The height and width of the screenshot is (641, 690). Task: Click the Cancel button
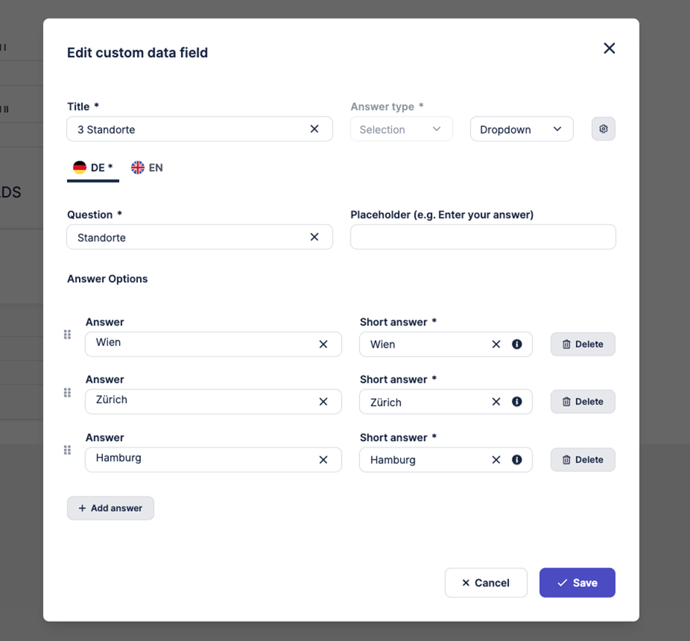click(486, 583)
